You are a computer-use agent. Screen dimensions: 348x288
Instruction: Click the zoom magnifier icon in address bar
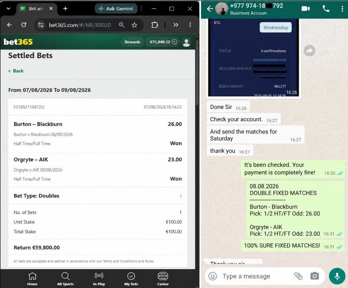click(x=121, y=25)
